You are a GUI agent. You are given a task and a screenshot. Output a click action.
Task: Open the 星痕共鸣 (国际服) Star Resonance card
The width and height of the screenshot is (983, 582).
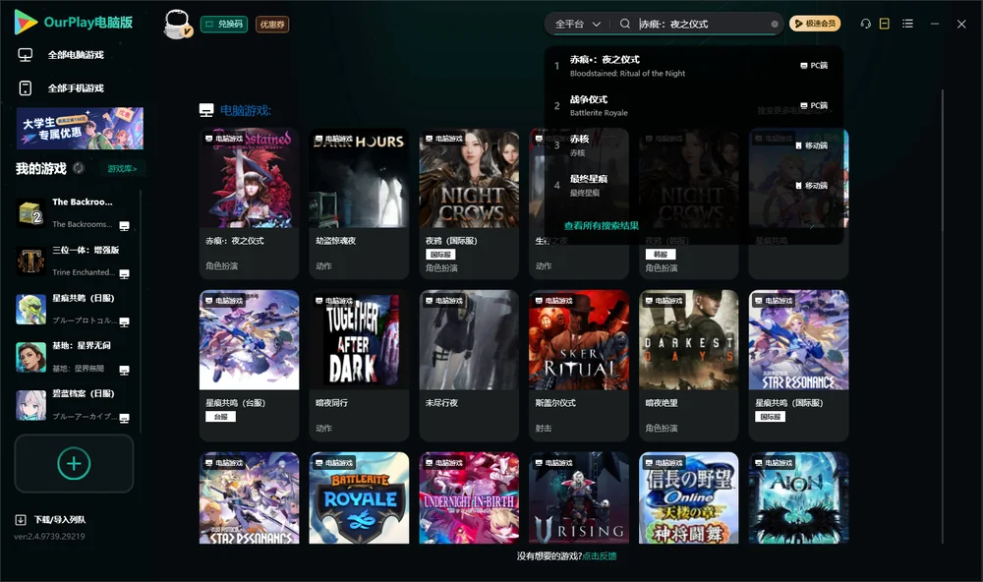798,366
